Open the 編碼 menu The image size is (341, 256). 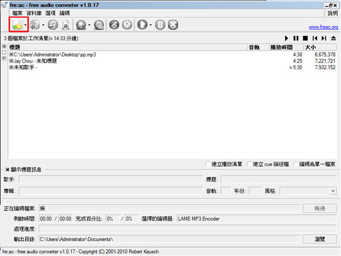[x=65, y=13]
